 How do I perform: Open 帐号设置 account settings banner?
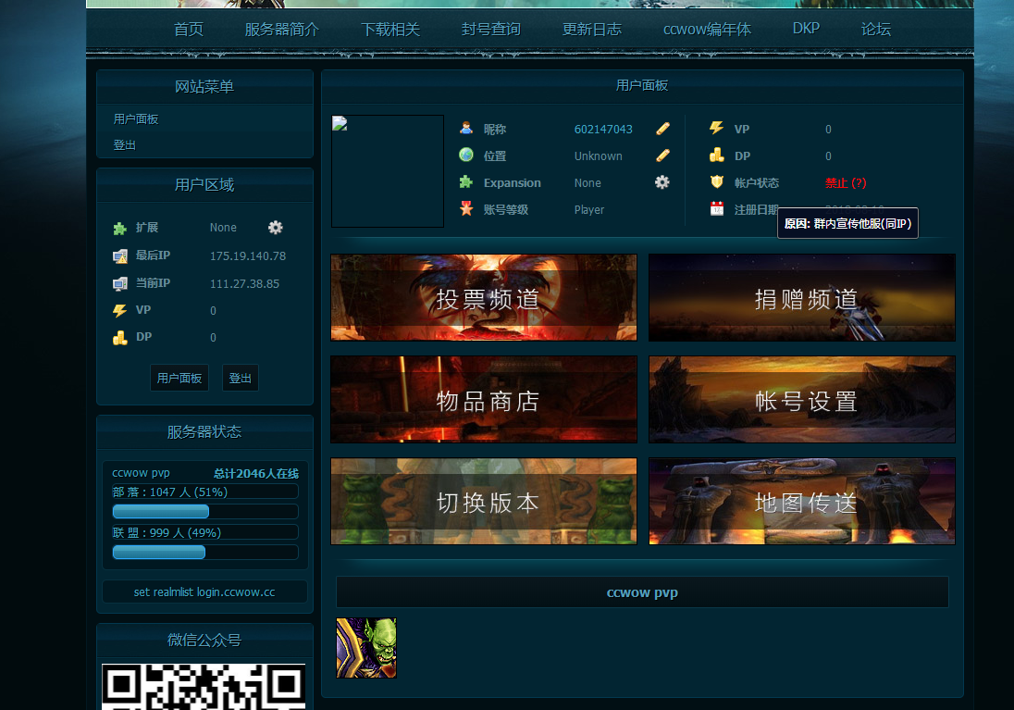(x=802, y=400)
